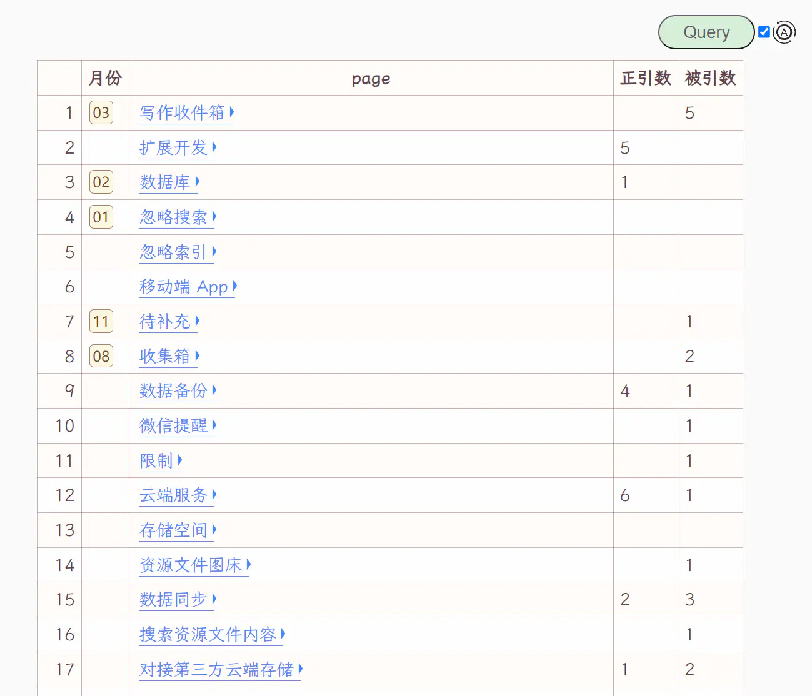Click 被引数 value 1 in 微信提醒 row
Viewport: 812px width, 696px height.
click(689, 426)
